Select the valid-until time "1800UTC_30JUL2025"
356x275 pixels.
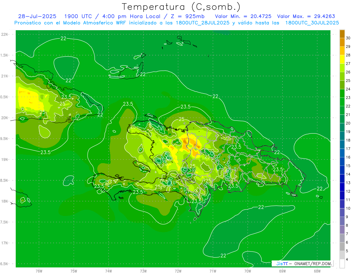312,23
